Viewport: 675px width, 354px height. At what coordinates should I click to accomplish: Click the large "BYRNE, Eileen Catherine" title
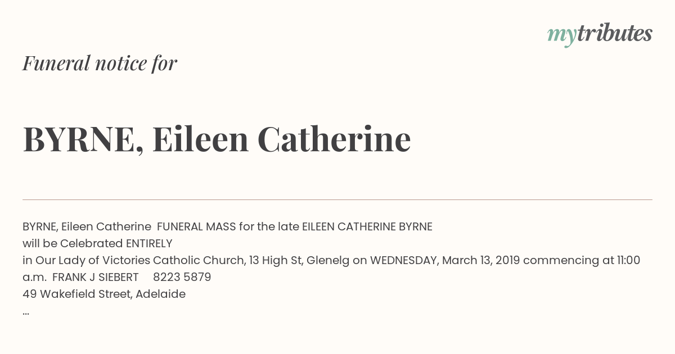tap(217, 139)
